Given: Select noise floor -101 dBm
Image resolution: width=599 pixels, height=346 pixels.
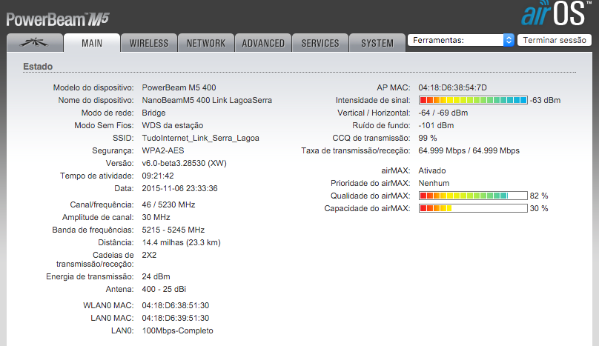Looking at the screenshot, I should pyautogui.click(x=436, y=125).
